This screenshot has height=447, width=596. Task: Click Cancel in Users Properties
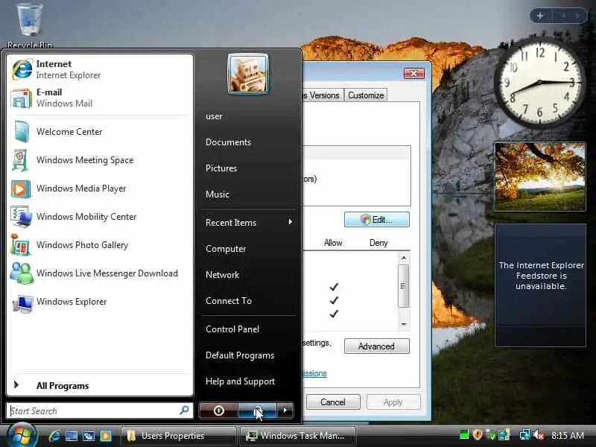coord(333,402)
